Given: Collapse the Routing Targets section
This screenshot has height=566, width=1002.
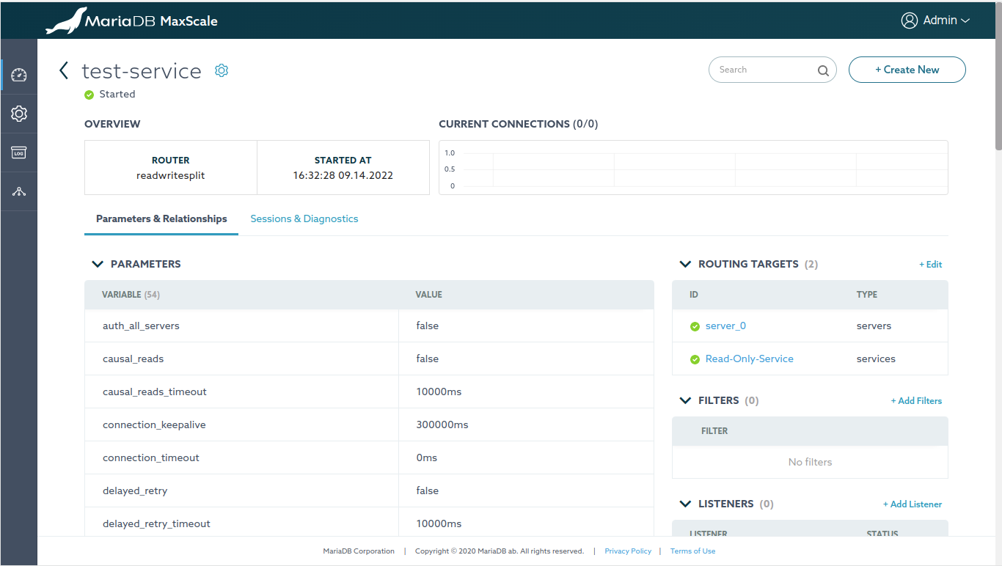Looking at the screenshot, I should pos(685,264).
